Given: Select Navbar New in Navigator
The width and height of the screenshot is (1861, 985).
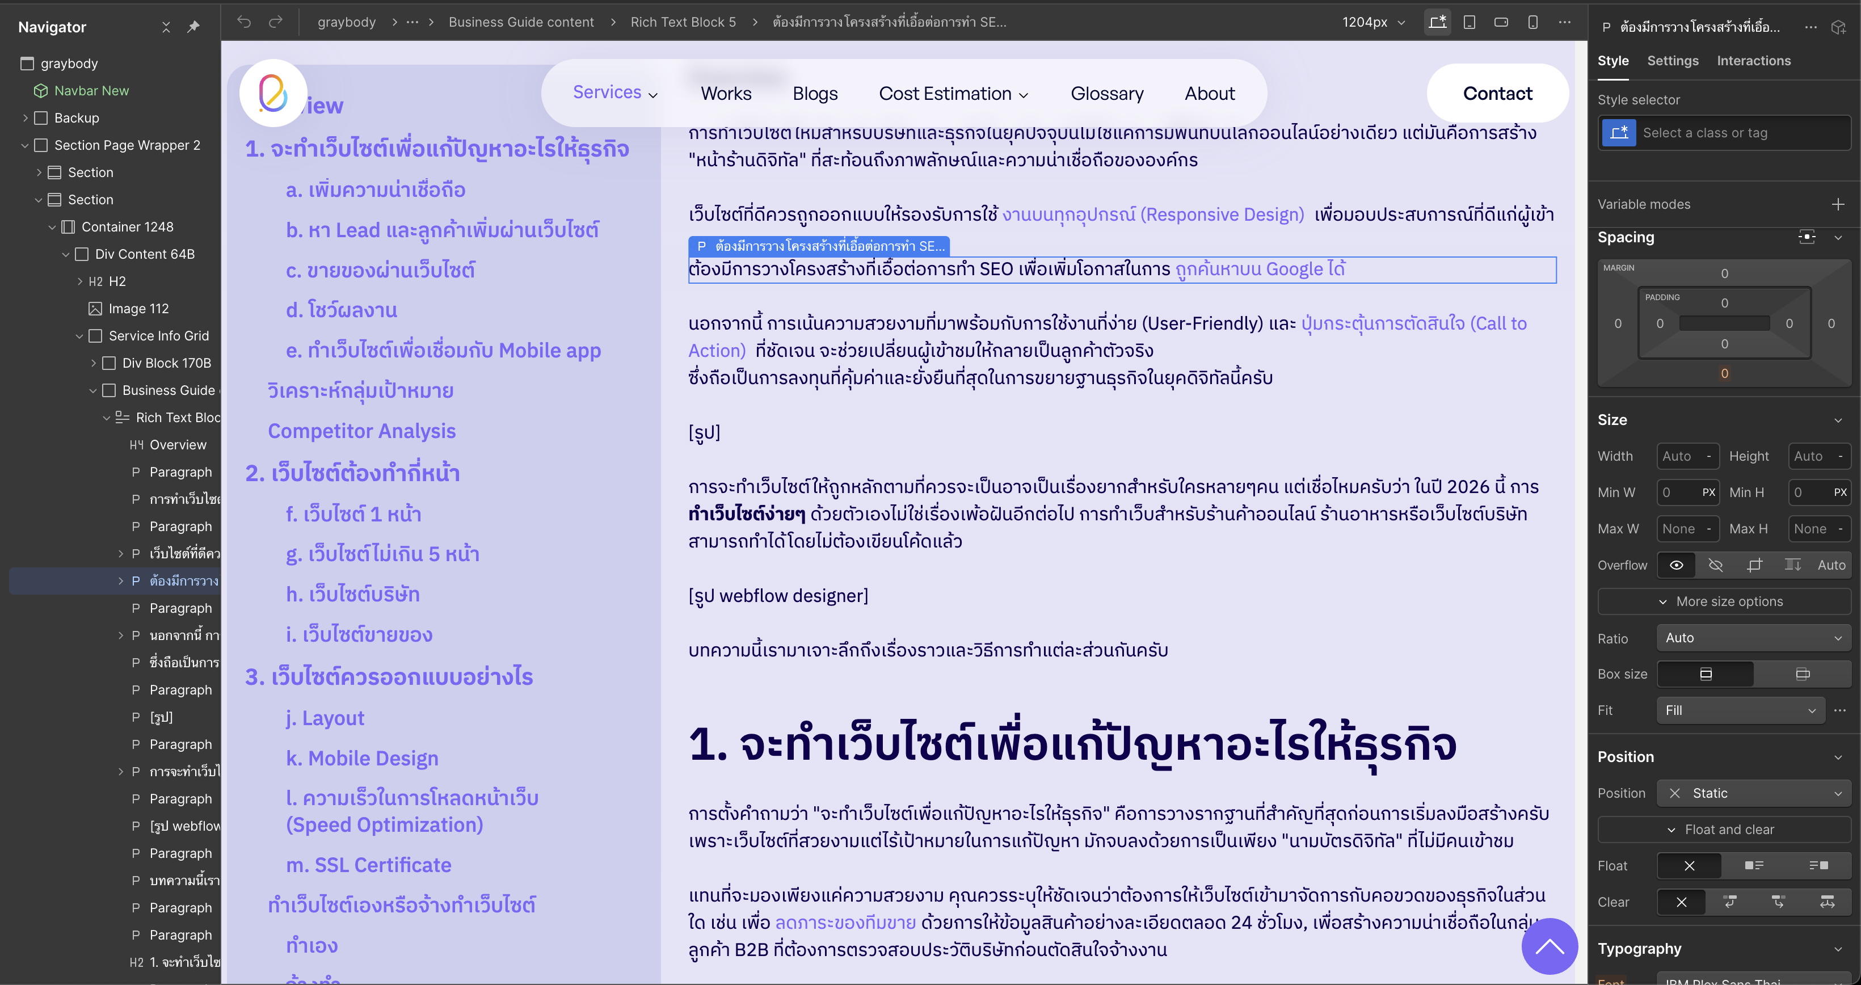Looking at the screenshot, I should (x=91, y=91).
